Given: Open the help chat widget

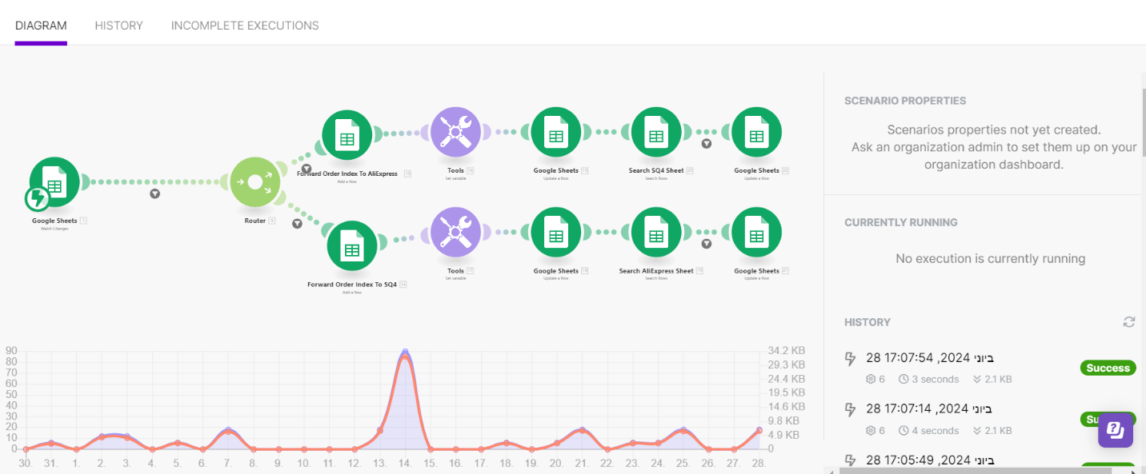Looking at the screenshot, I should (1116, 430).
